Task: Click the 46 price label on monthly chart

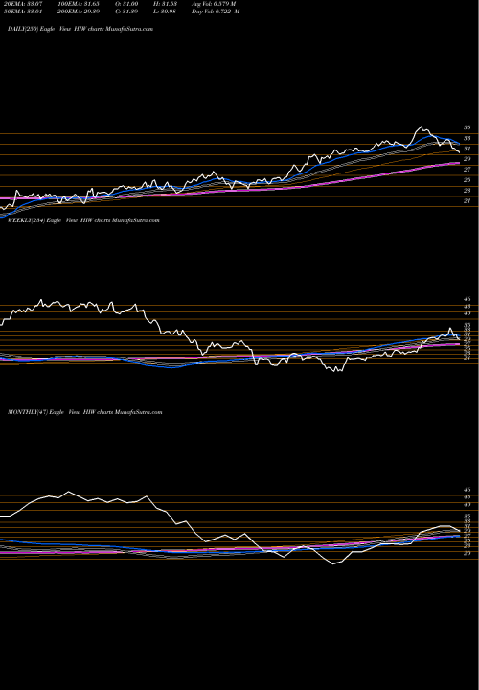Action: click(x=468, y=490)
